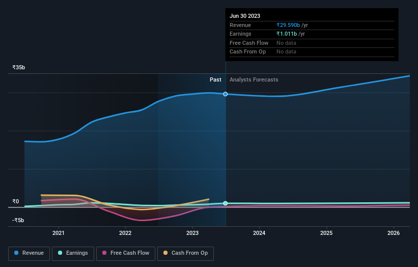Click the orange Cash From Op legend dot
The height and width of the screenshot is (267, 418).
[x=165, y=253]
